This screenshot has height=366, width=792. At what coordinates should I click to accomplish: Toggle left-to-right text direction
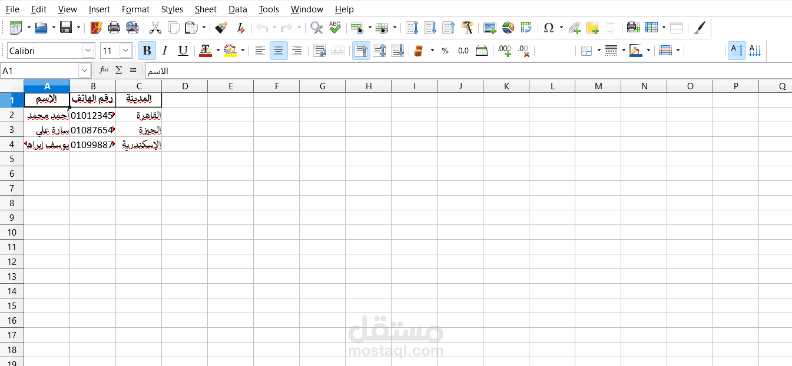(737, 51)
